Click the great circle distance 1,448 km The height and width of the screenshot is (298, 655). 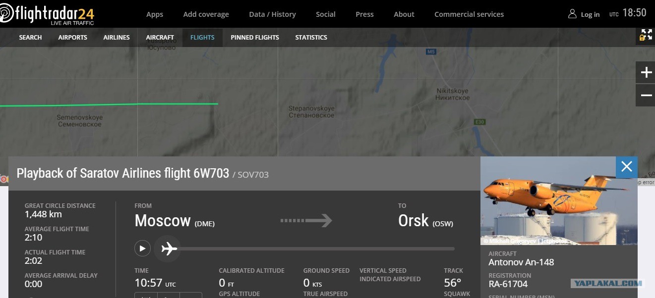click(x=43, y=214)
